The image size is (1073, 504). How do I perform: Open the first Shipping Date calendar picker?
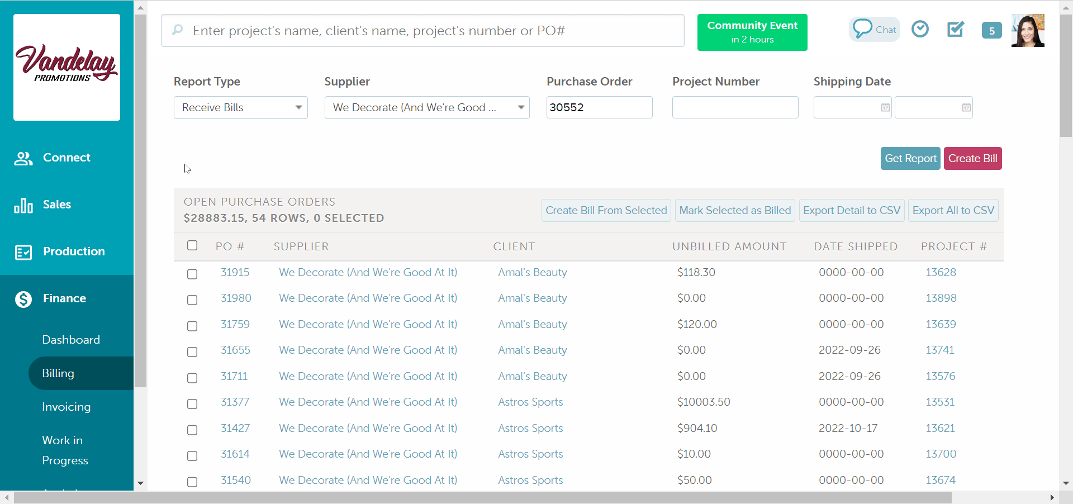click(885, 107)
